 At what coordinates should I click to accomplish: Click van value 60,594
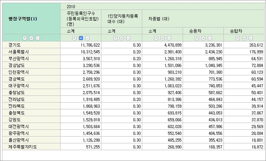pyautogui.click(x=257, y=79)
